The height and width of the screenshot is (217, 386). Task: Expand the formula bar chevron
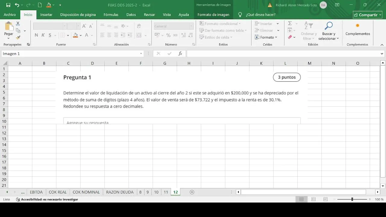pyautogui.click(x=382, y=54)
